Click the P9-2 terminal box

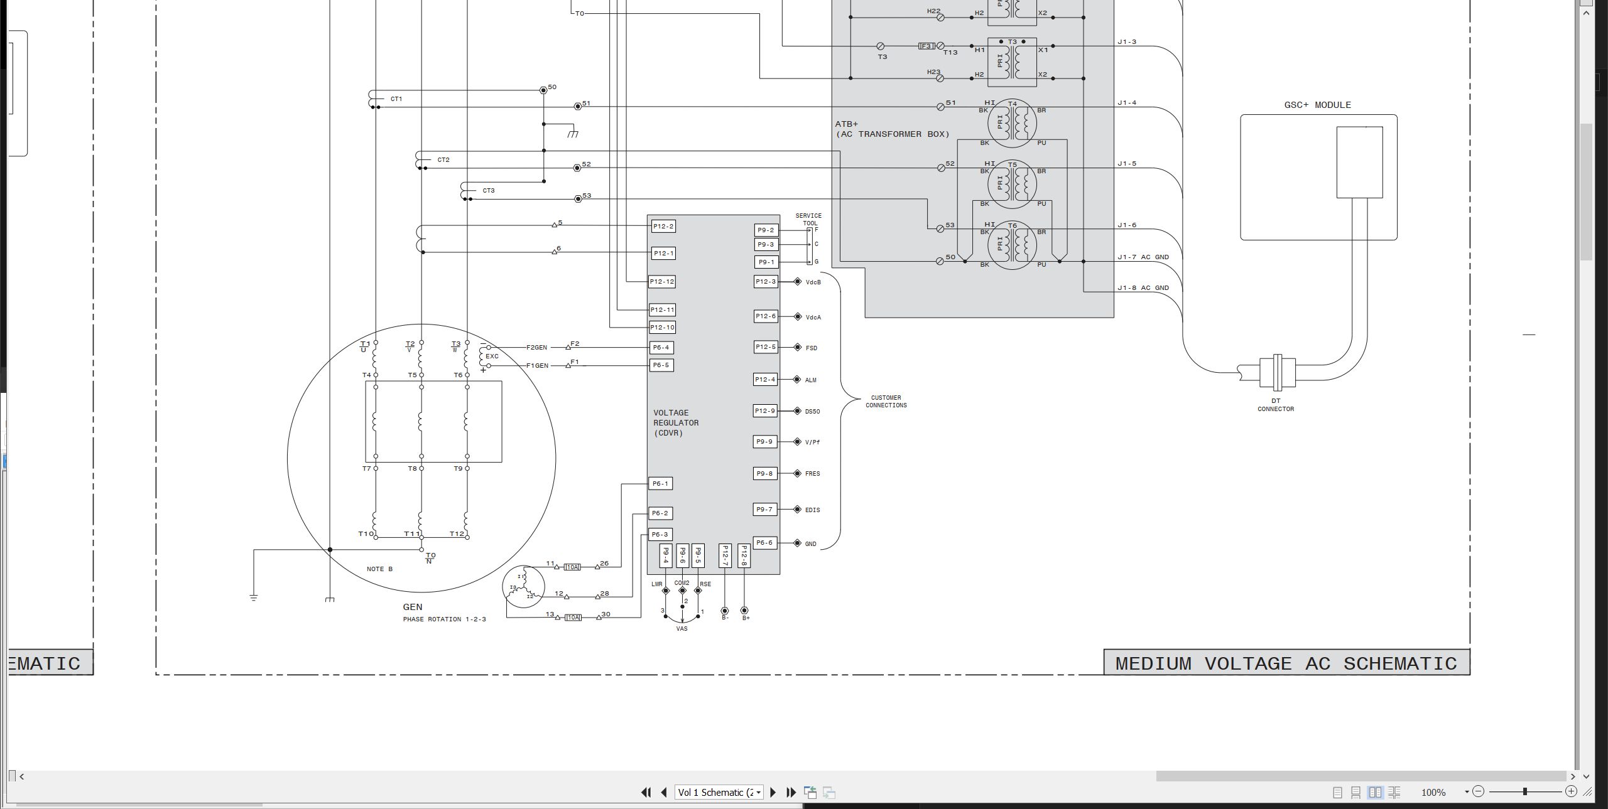click(x=766, y=230)
